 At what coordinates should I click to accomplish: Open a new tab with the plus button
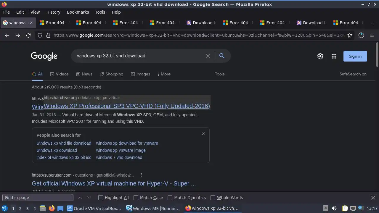click(373, 23)
